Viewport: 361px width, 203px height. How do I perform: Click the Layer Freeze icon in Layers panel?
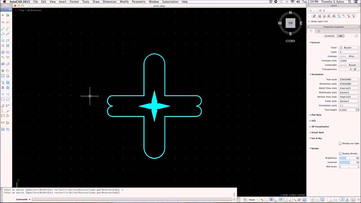[339, 16]
